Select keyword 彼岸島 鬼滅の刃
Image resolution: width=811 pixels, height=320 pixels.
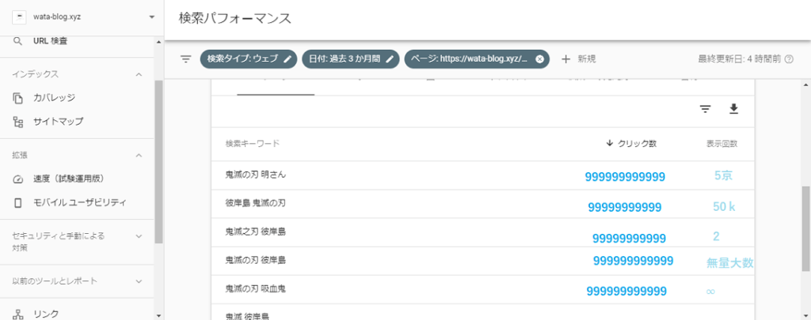click(256, 203)
